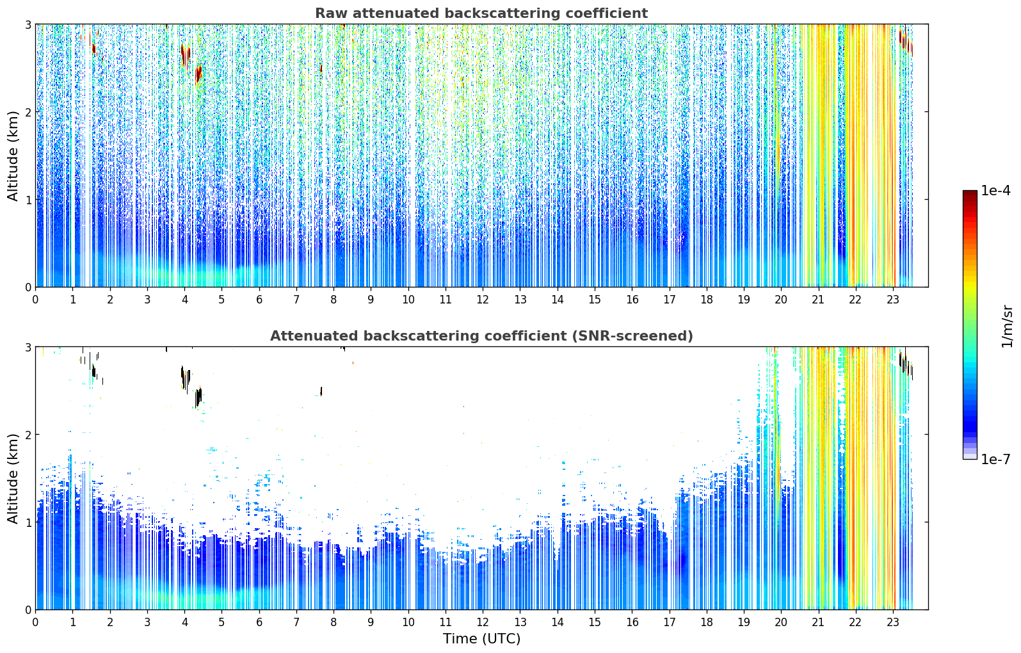The width and height of the screenshot is (1021, 653).
Task: Click tick label '23' on lower plot x-axis
Action: [x=893, y=622]
